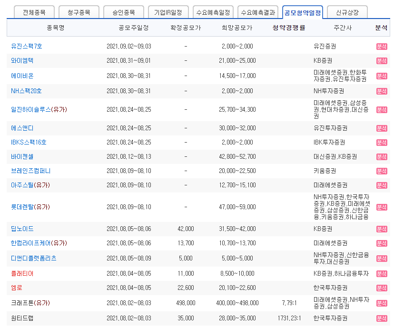Click the 확정공모가 column header

pyautogui.click(x=186, y=28)
